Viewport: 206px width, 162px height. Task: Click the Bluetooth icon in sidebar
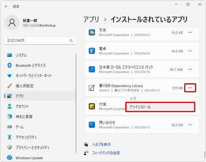click(9, 65)
